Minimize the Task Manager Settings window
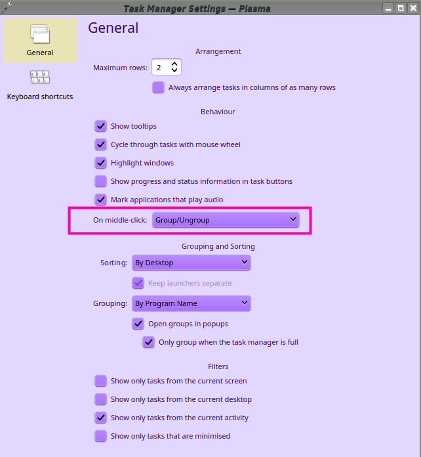Image resolution: width=421 pixels, height=457 pixels. coord(389,9)
